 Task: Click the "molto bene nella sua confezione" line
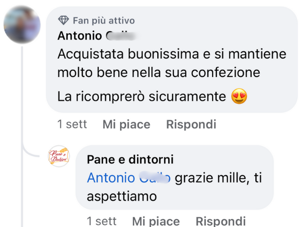tap(159, 73)
